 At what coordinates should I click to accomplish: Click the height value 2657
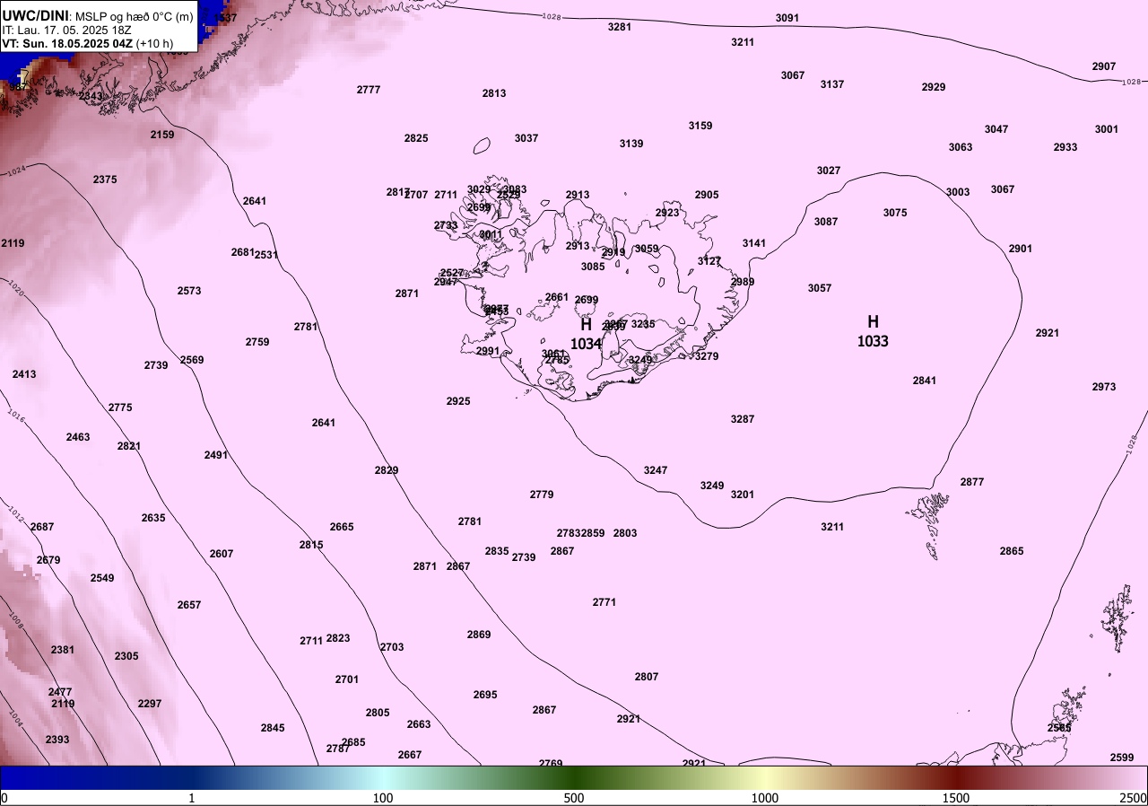[189, 605]
